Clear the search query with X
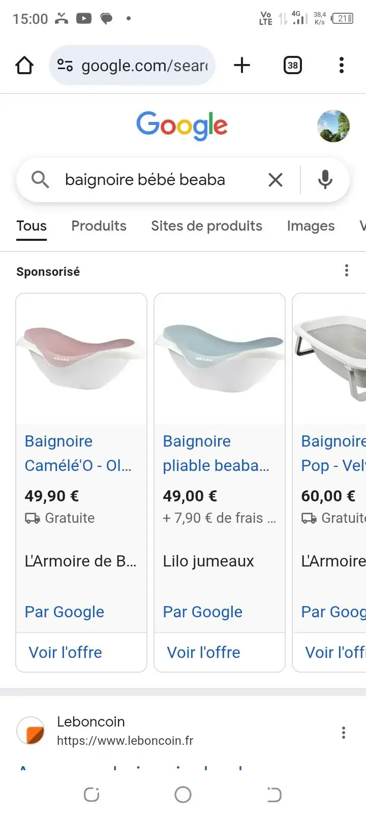This screenshot has height=819, width=366. [x=275, y=179]
